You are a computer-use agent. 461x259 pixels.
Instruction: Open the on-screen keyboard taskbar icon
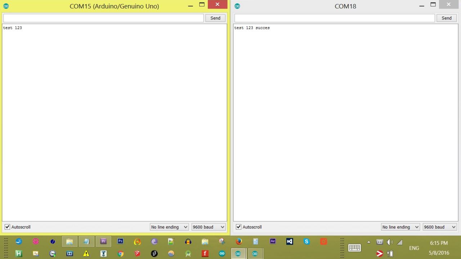[x=354, y=247]
